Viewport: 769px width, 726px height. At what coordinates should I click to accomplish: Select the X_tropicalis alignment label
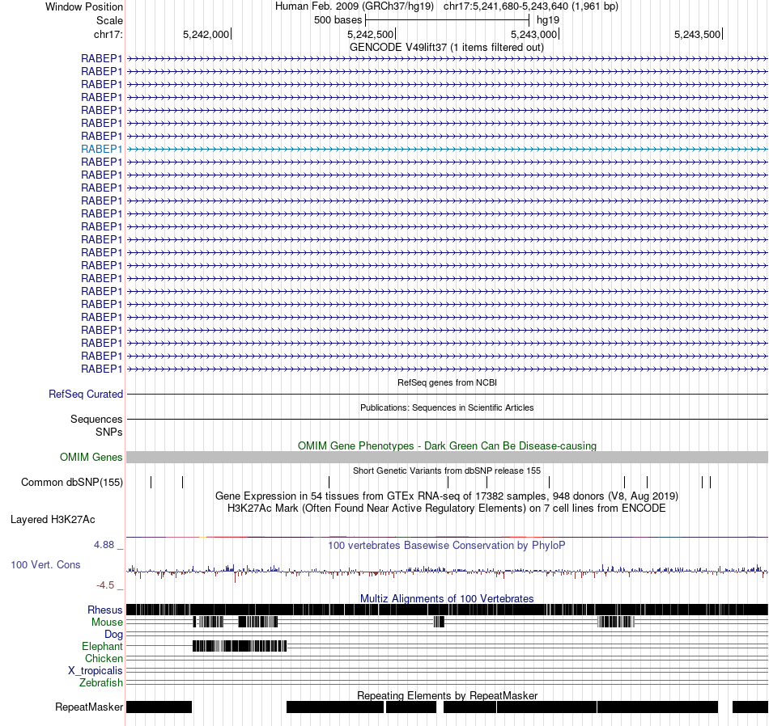pyautogui.click(x=96, y=671)
